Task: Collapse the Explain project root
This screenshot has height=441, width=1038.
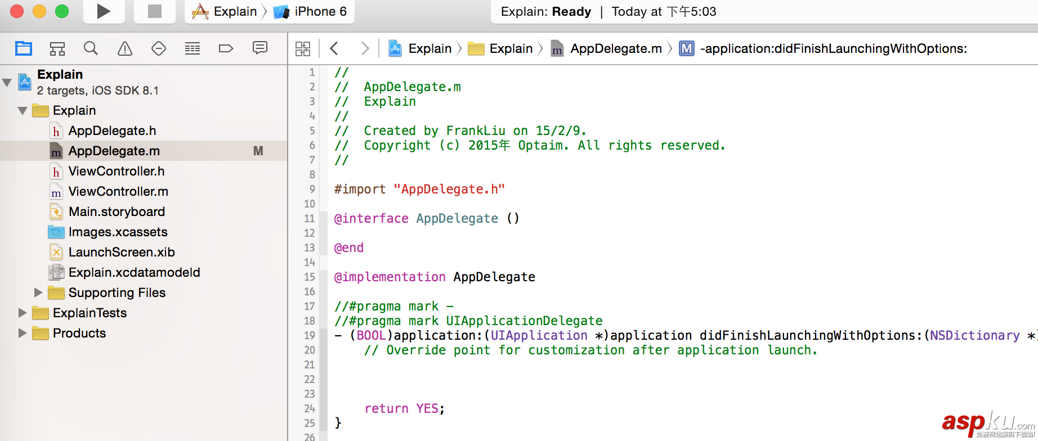Action: pyautogui.click(x=7, y=83)
